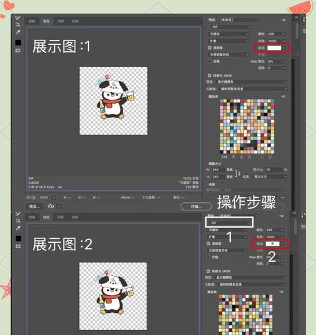
Task: Click 杂边 matte field showing 无 in lower dialog
Action: [x=272, y=244]
